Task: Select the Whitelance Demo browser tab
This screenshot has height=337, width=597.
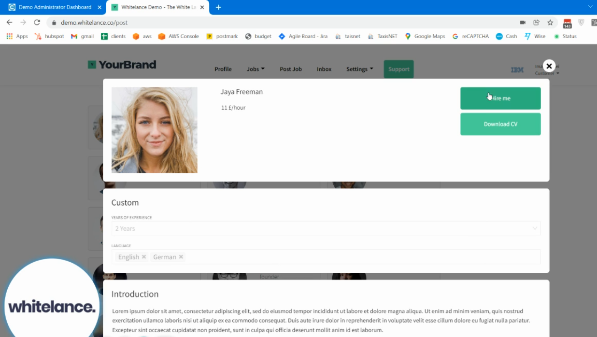Action: pyautogui.click(x=157, y=7)
